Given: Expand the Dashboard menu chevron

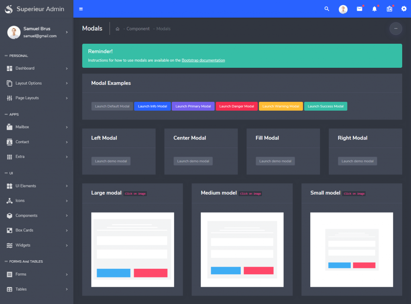Looking at the screenshot, I should pyautogui.click(x=67, y=69).
